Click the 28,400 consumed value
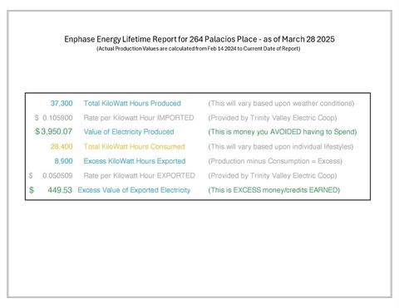Screen dimensions: 399x308 point(62,147)
